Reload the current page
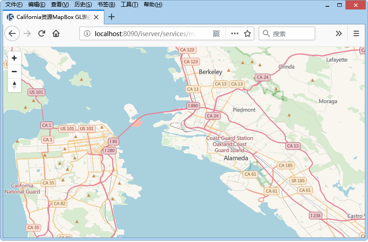 tap(42, 33)
